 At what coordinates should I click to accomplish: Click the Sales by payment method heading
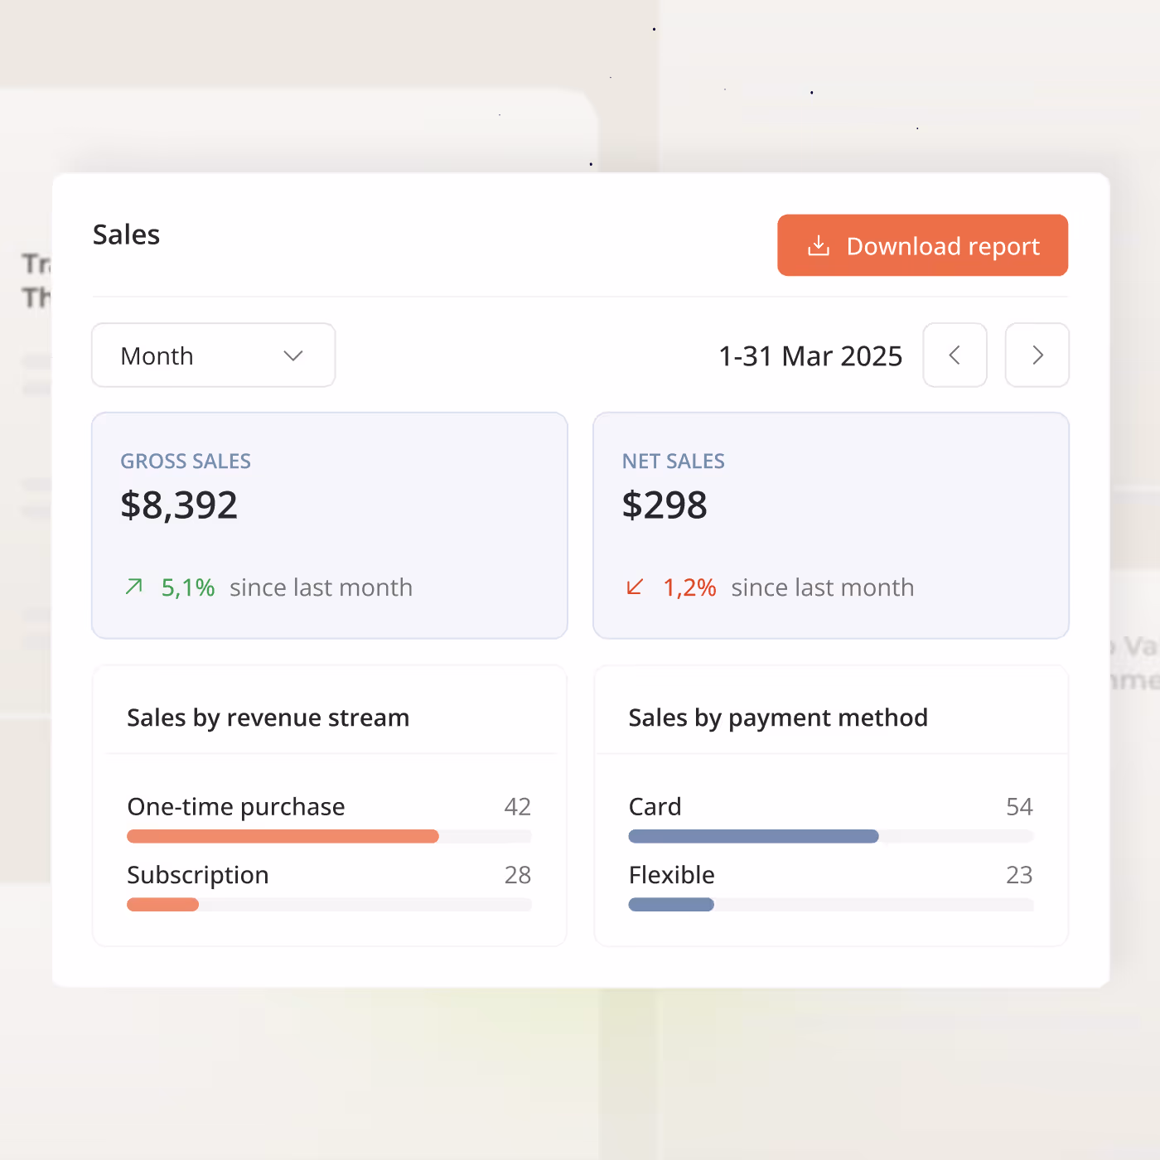(778, 718)
